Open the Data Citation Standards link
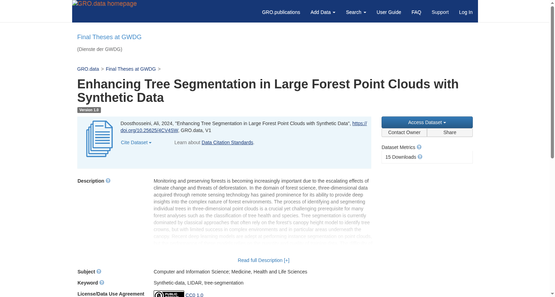 tap(228, 142)
